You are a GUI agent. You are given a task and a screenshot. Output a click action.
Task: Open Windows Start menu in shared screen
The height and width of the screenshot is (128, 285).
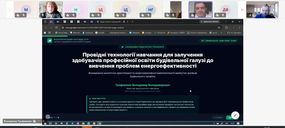pos(45,123)
